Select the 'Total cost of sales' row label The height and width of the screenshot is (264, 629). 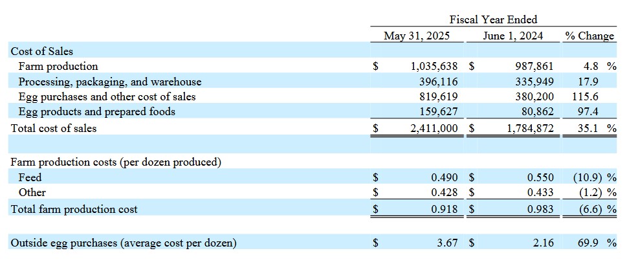pos(54,128)
